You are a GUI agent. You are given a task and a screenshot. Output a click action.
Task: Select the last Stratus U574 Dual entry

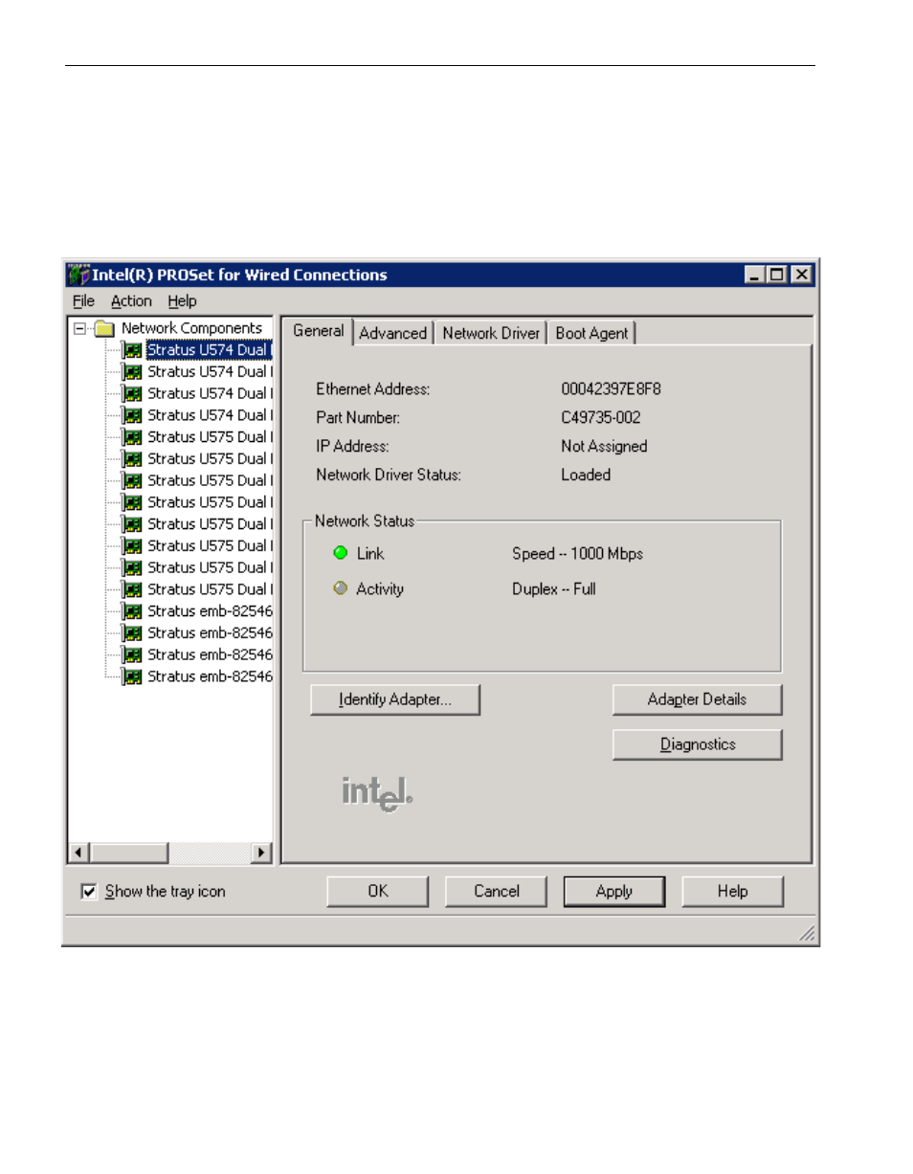[210, 414]
